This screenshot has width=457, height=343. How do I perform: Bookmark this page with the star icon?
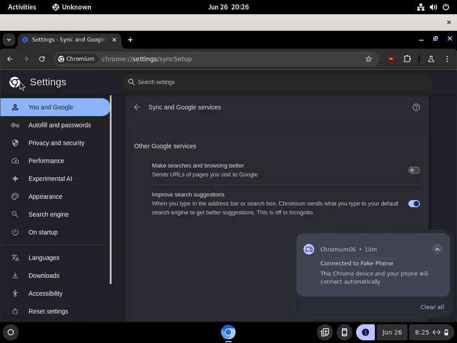click(x=368, y=59)
